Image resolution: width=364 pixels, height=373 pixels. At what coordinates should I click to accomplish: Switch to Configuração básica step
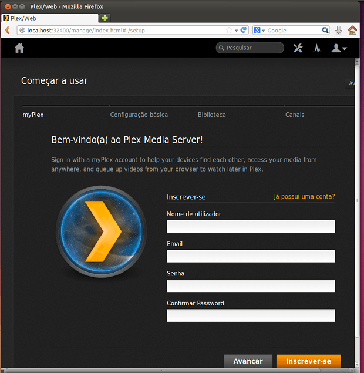[139, 115]
